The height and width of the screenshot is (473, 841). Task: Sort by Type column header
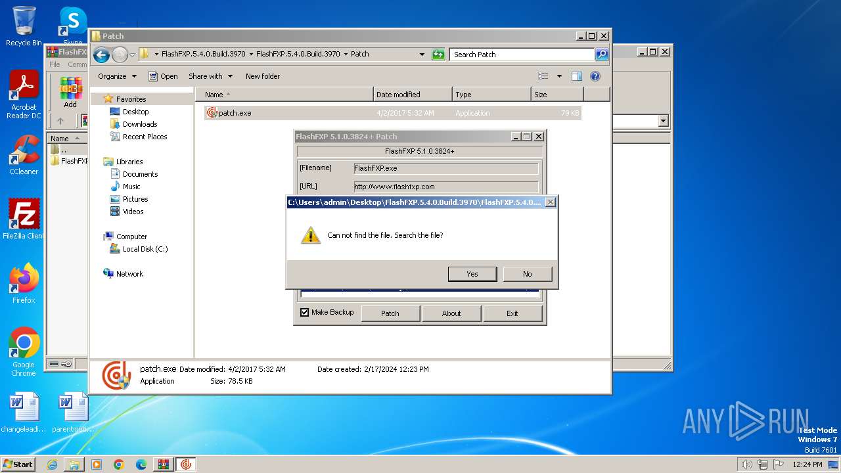pos(491,95)
